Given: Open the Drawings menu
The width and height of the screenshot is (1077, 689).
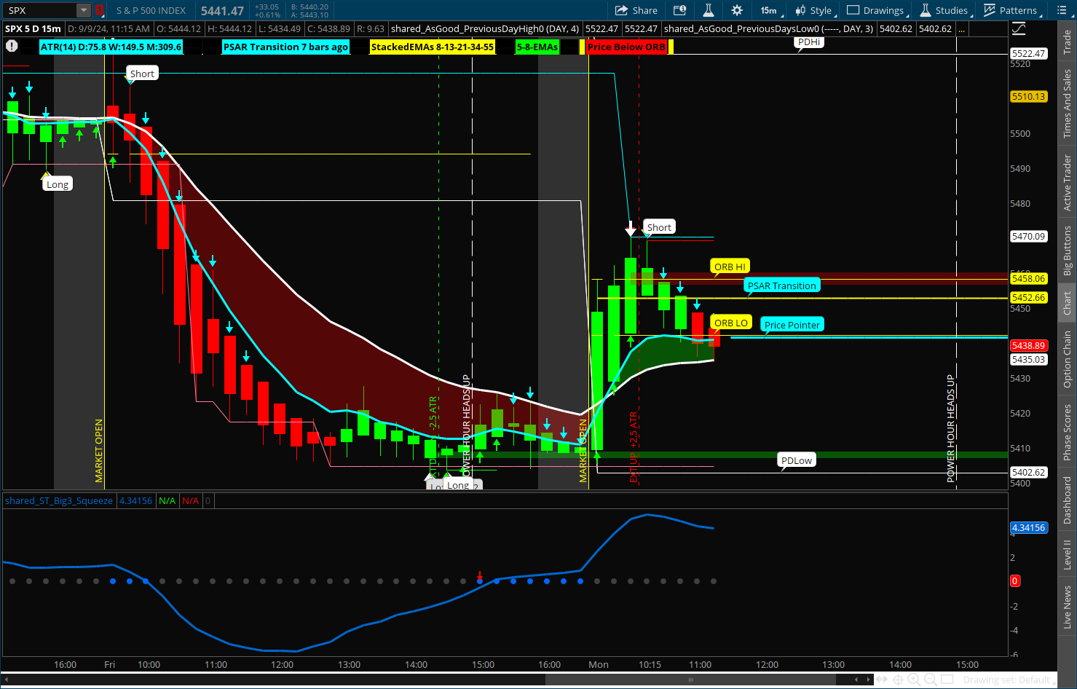Looking at the screenshot, I should [877, 10].
